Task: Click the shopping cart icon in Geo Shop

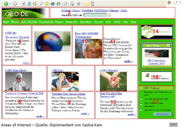Action: pyautogui.click(x=168, y=45)
